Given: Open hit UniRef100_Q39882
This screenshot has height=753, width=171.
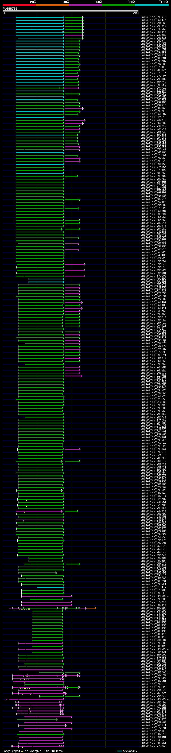Looking at the screenshot, I should coord(153,35).
